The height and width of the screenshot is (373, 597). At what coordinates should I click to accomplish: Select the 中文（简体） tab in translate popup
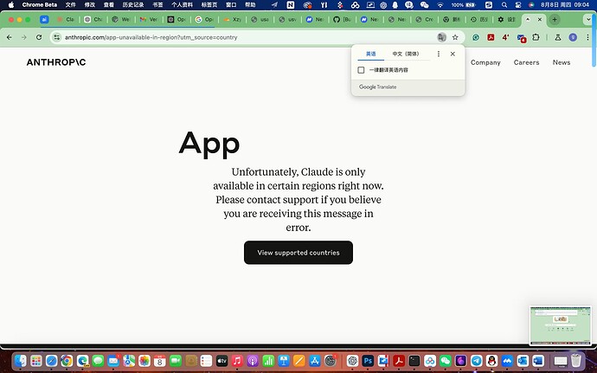click(x=406, y=54)
